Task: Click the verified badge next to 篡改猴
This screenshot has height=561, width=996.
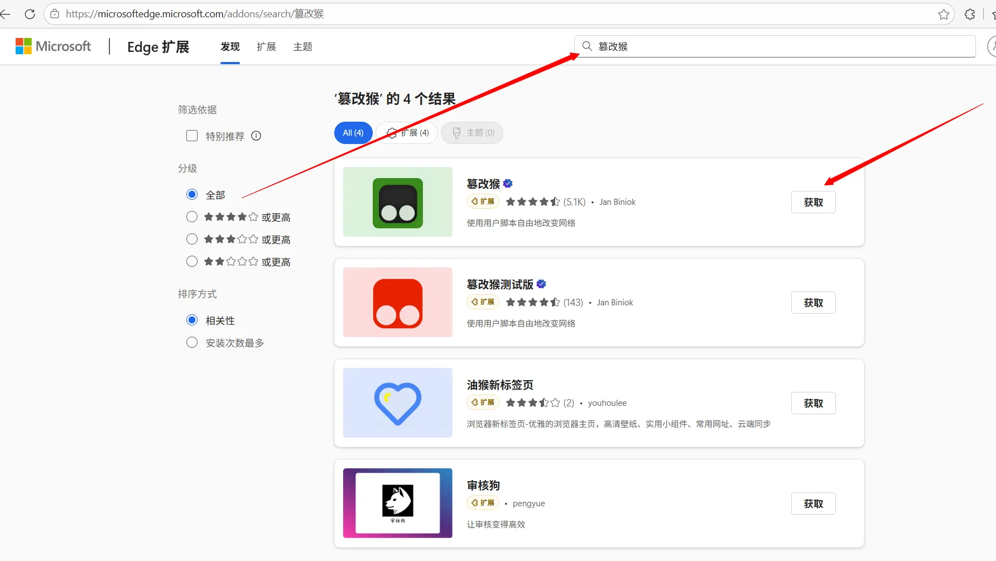Action: click(x=507, y=183)
